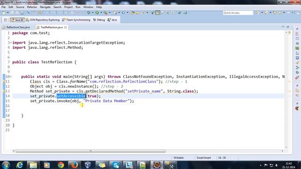Open the Project menu
This screenshot has height=169, width=301.
68,7
